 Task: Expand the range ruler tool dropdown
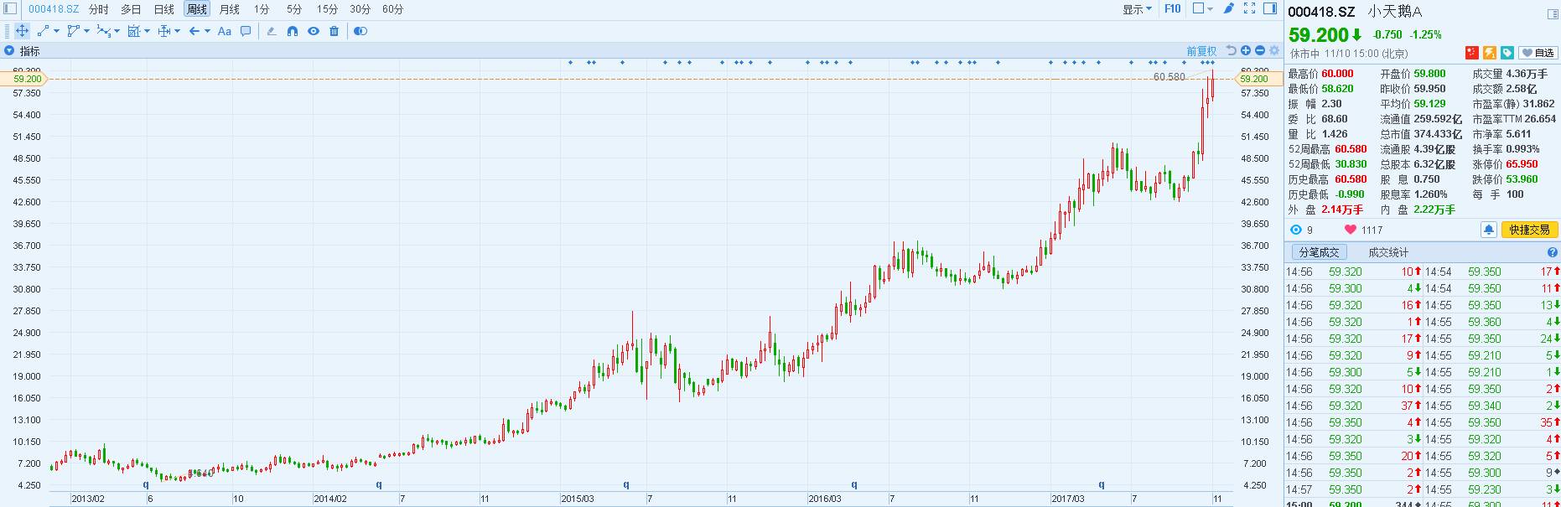coord(178,31)
